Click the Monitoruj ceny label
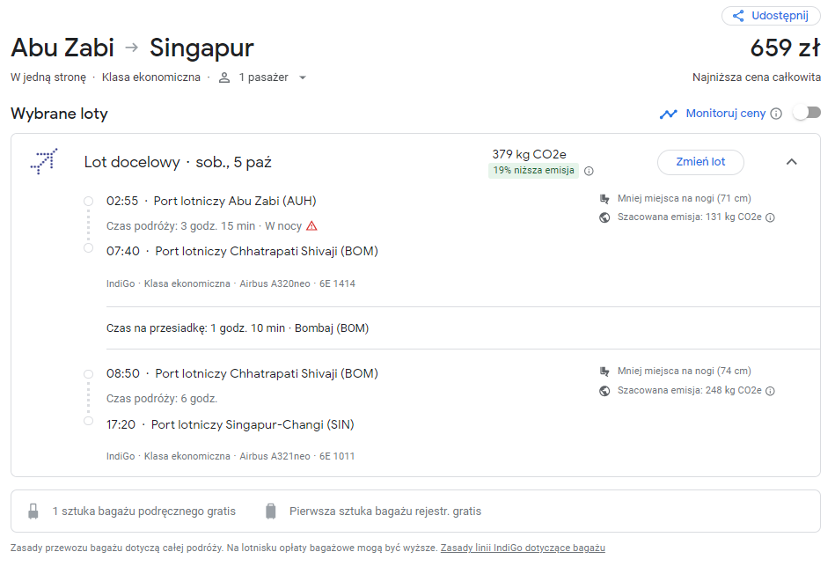The height and width of the screenshot is (574, 835). [x=725, y=114]
